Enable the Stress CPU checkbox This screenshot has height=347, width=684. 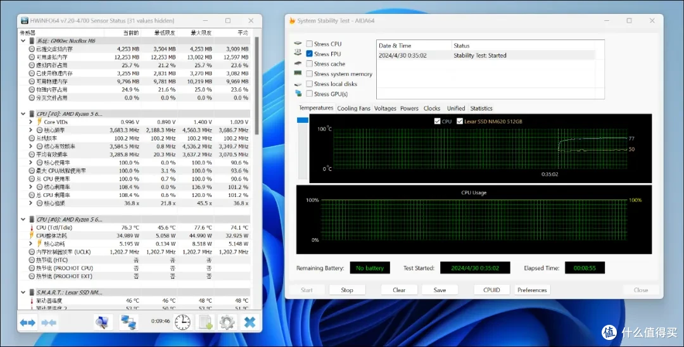coord(309,44)
